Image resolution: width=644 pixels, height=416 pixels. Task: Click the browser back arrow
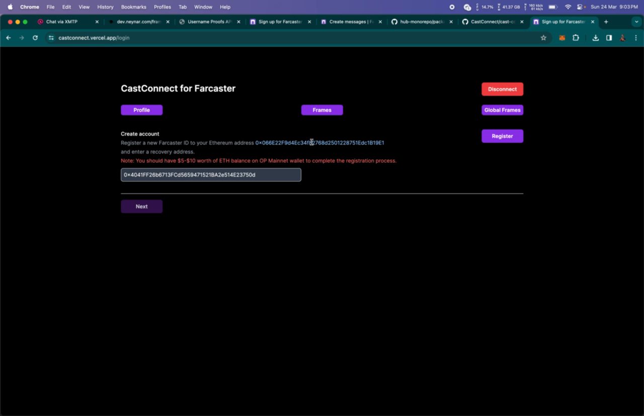(x=9, y=38)
